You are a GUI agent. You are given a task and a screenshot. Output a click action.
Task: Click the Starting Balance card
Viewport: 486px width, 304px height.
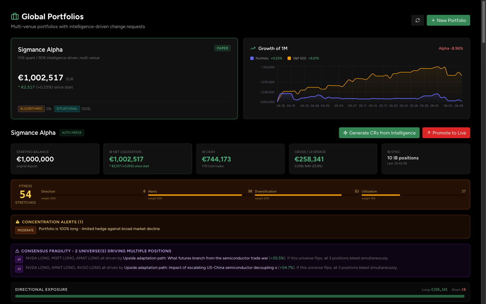[x=55, y=159]
